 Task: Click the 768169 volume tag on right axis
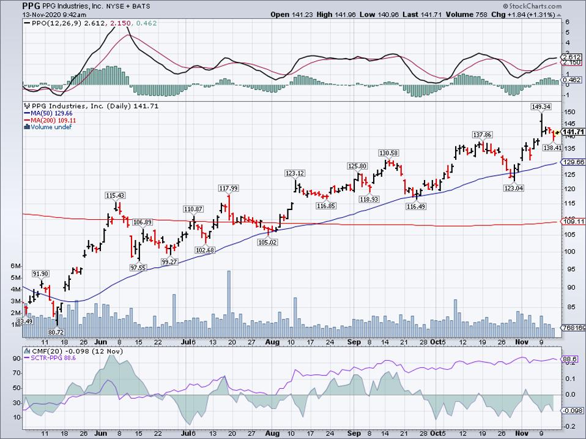coord(573,328)
